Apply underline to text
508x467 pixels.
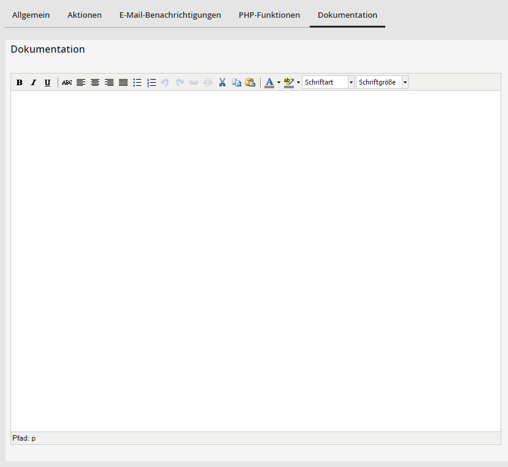coord(47,82)
